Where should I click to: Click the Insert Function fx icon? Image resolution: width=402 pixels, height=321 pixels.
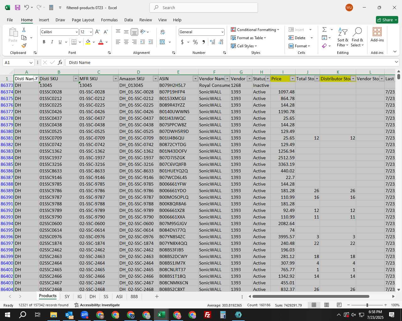[60, 62]
